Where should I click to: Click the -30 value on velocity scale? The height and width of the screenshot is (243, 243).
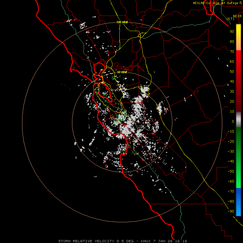click(231, 151)
